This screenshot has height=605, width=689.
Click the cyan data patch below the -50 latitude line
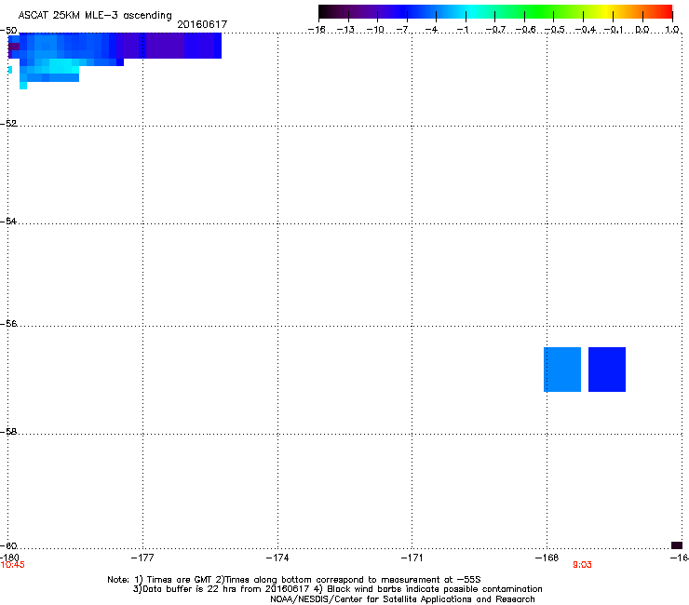[63, 67]
